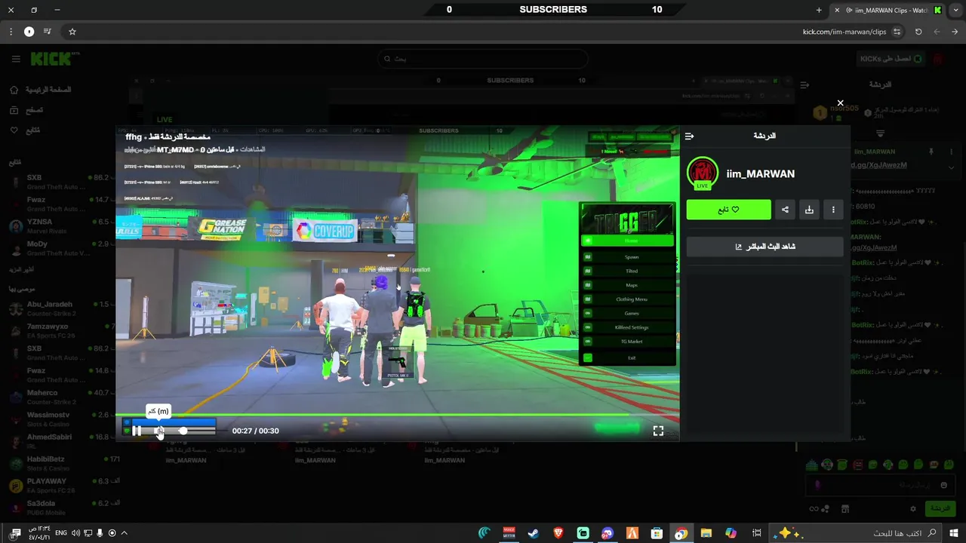Open File Explorer from taskbar
Screen dimensions: 966x543
pos(706,533)
